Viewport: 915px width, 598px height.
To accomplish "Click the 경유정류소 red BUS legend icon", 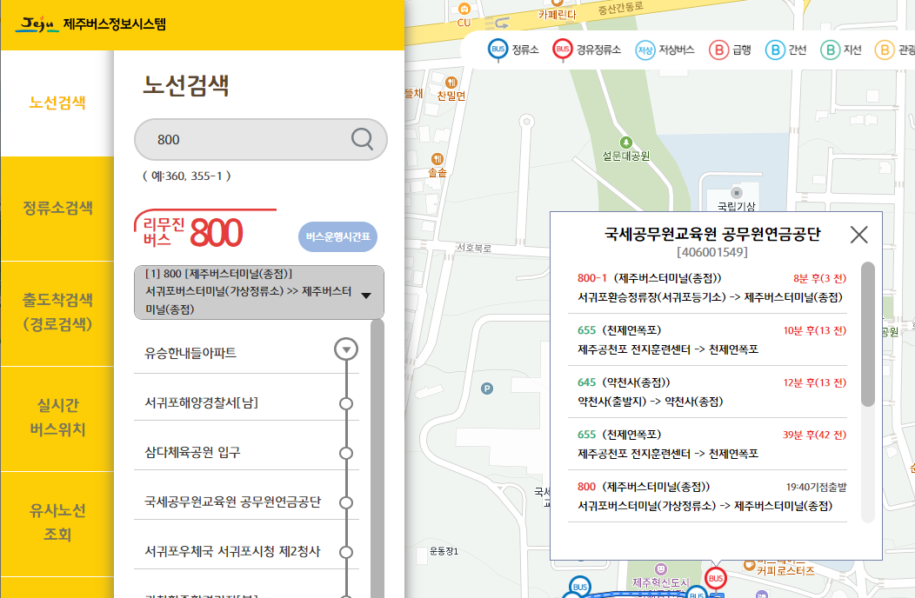I will (x=563, y=50).
